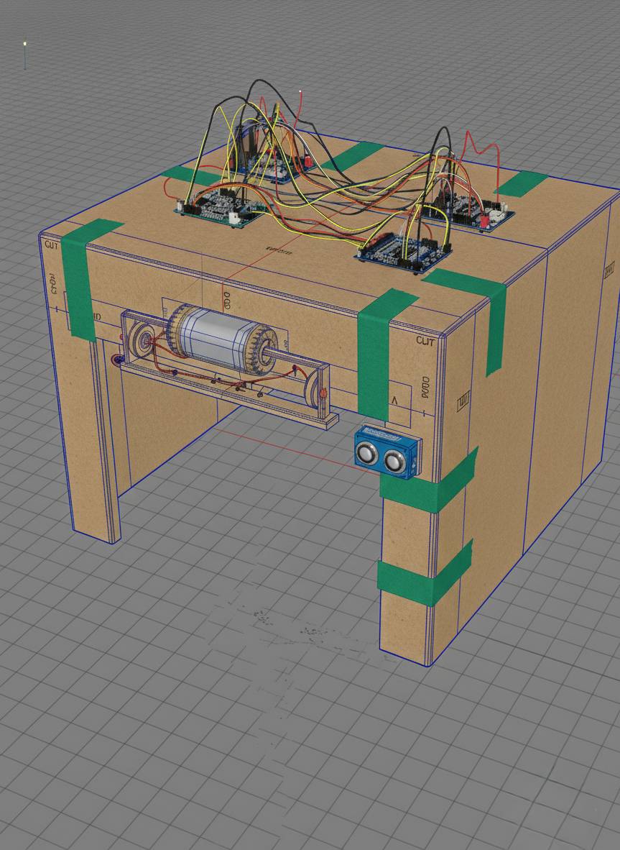The width and height of the screenshot is (620, 850).
Task: Select the rightmost circuit board on tabletop
Action: tap(471, 209)
